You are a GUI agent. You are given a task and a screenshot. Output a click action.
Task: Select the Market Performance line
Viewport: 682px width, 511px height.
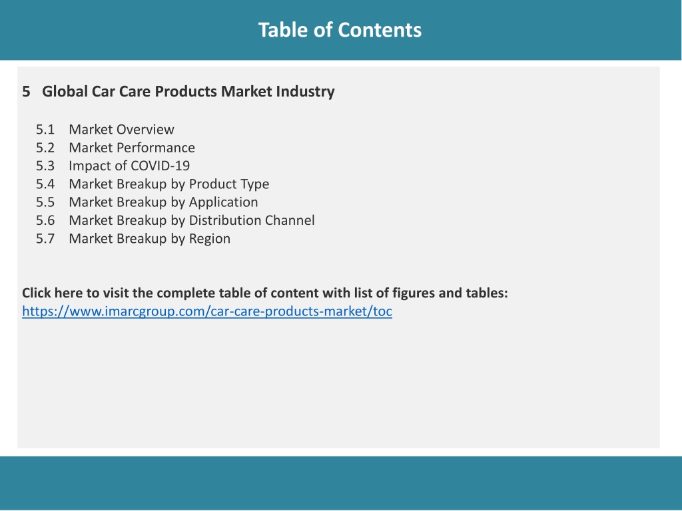pyautogui.click(x=132, y=148)
